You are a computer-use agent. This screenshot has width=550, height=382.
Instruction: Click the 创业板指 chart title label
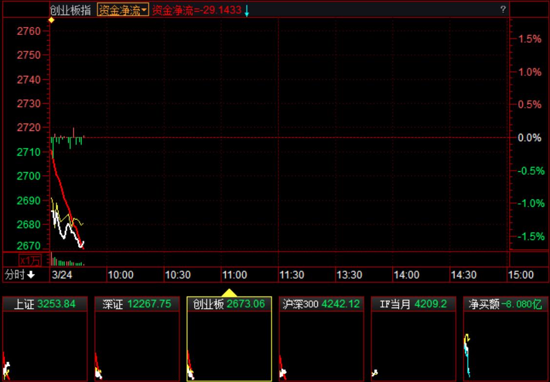coord(70,10)
